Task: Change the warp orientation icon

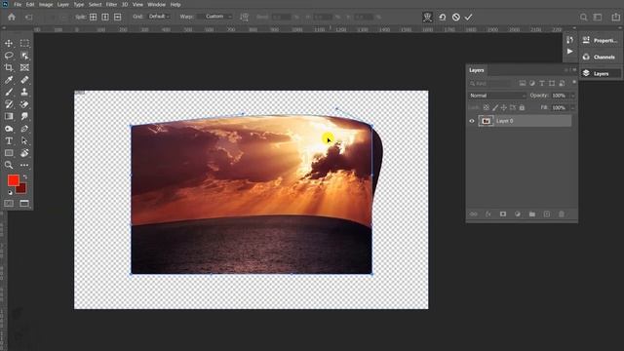Action: coord(245,17)
